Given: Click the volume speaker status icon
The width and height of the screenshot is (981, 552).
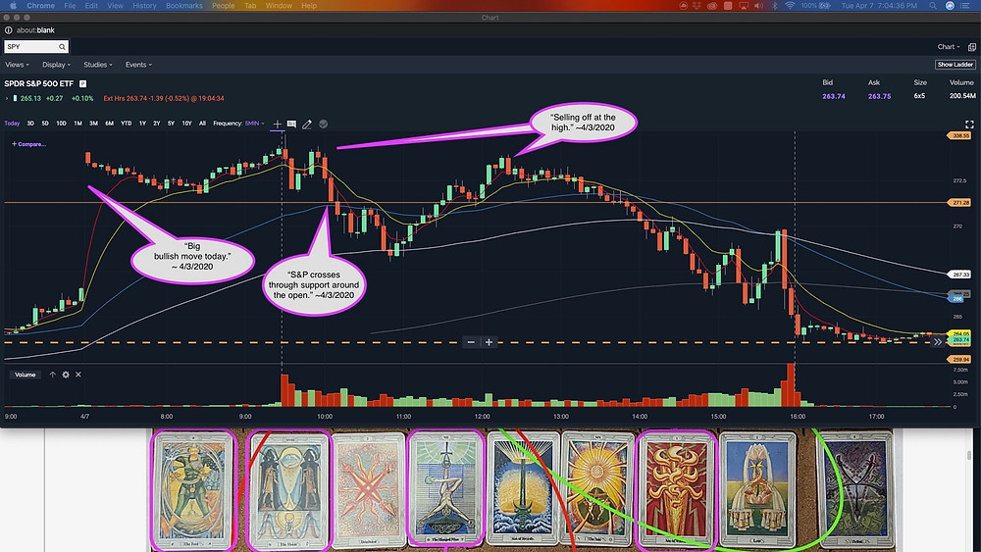Looking at the screenshot, I should (x=759, y=6).
